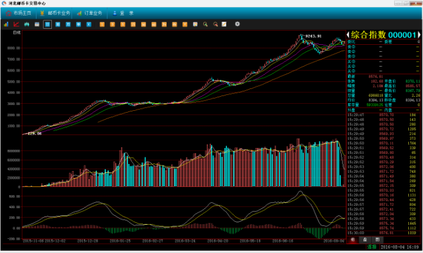The image size is (423, 253).
Task: Select the red line chart toolbar icon
Action: coord(16,24)
